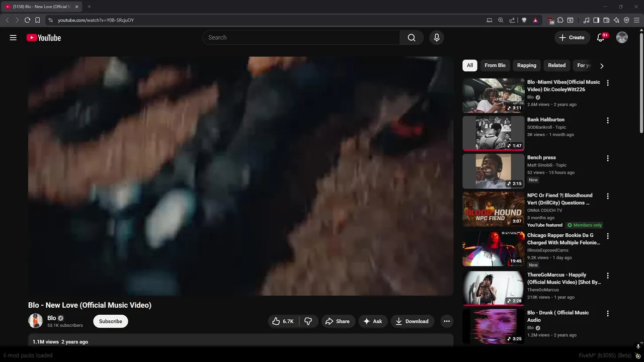The height and width of the screenshot is (362, 644).
Task: Select the From Blo filter chip
Action: 495,65
